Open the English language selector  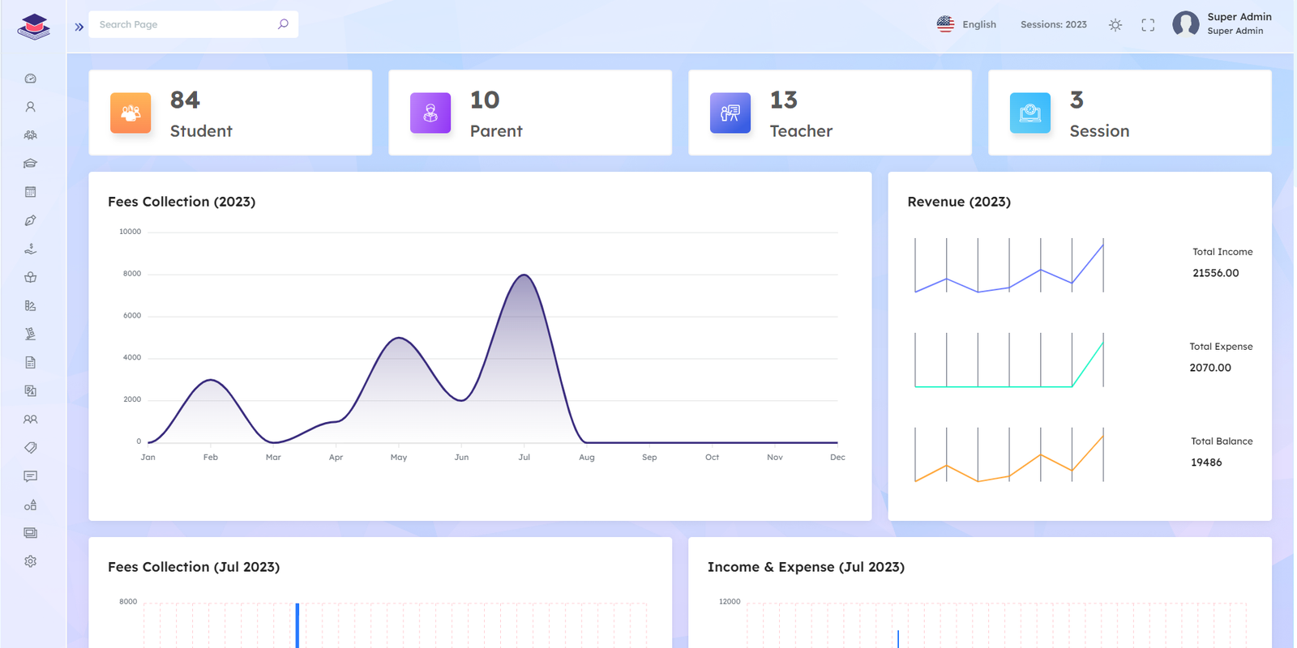point(966,24)
